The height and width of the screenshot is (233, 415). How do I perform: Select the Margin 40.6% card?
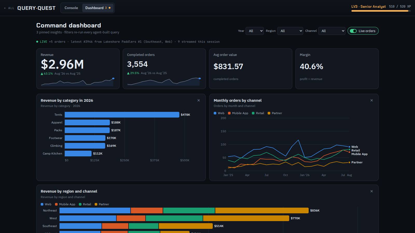pyautogui.click(x=337, y=69)
